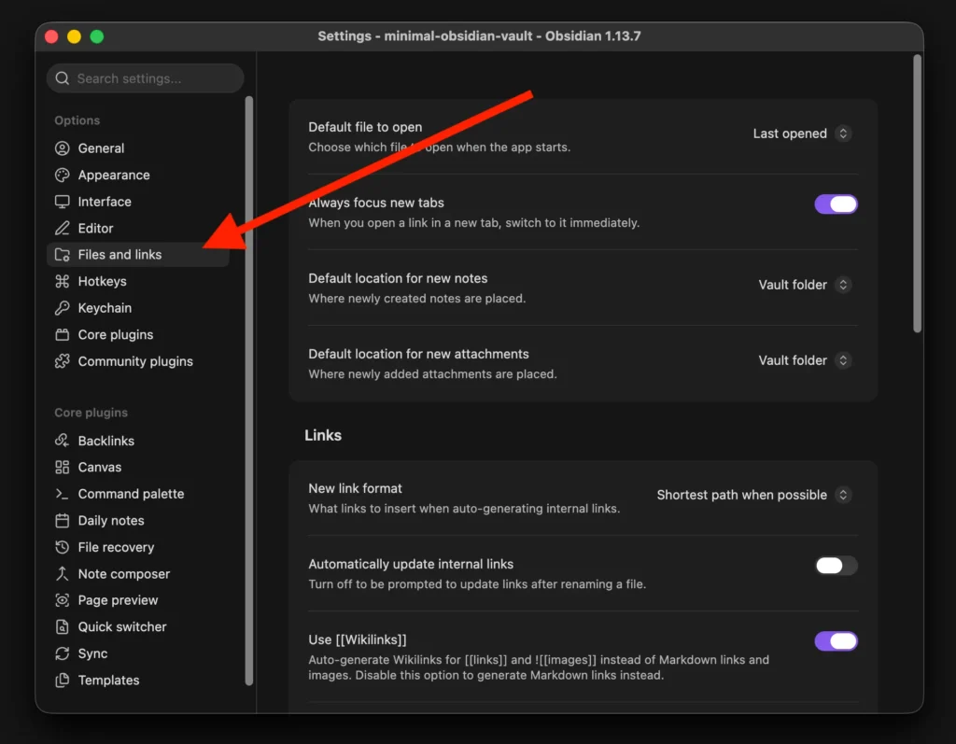Open File recovery plugin settings
The height and width of the screenshot is (744, 956).
pyautogui.click(x=138, y=547)
